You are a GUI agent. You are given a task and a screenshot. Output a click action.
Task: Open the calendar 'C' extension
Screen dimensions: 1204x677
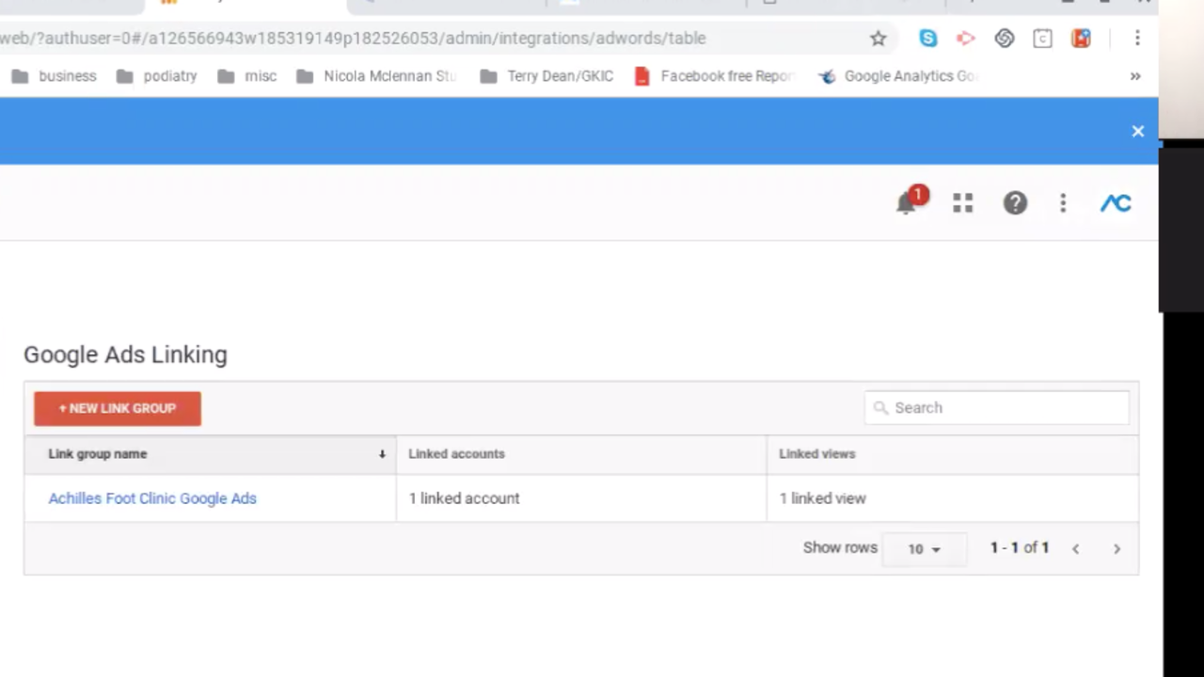(x=1042, y=39)
